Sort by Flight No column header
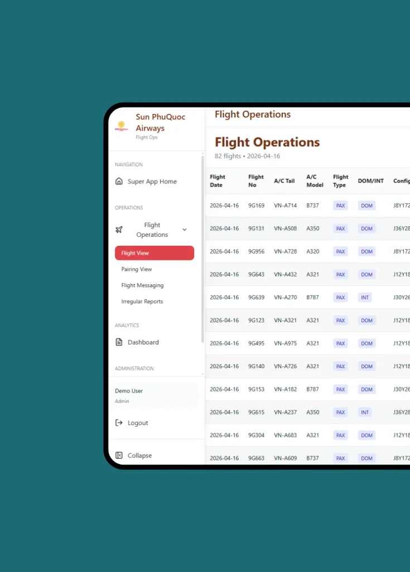 [x=256, y=181]
